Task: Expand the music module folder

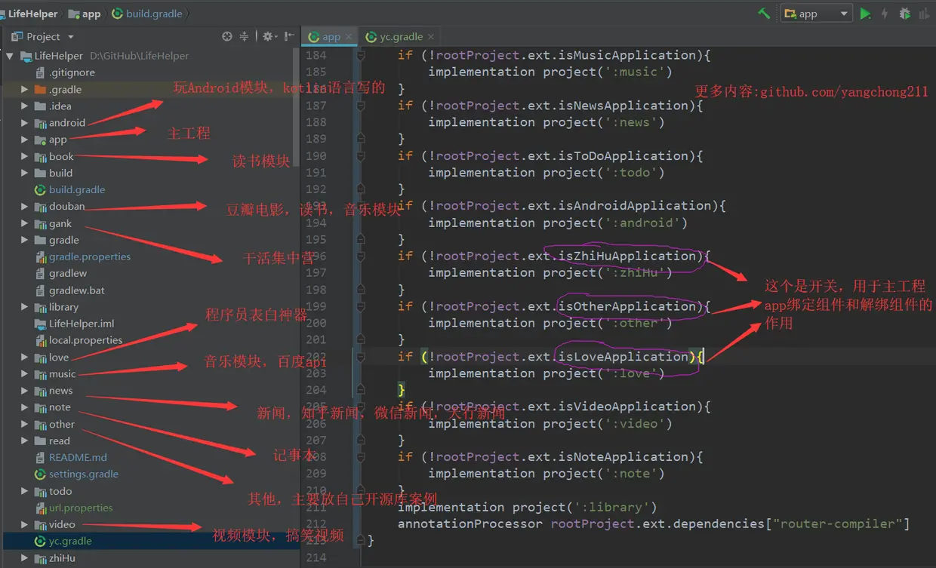Action: 24,374
